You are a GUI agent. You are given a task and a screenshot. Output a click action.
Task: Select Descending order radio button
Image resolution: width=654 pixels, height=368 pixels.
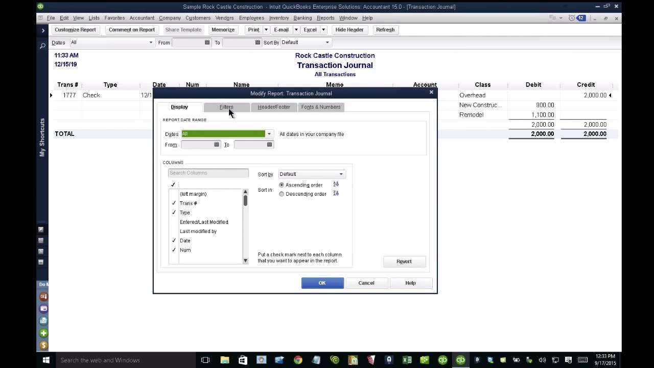coord(282,194)
